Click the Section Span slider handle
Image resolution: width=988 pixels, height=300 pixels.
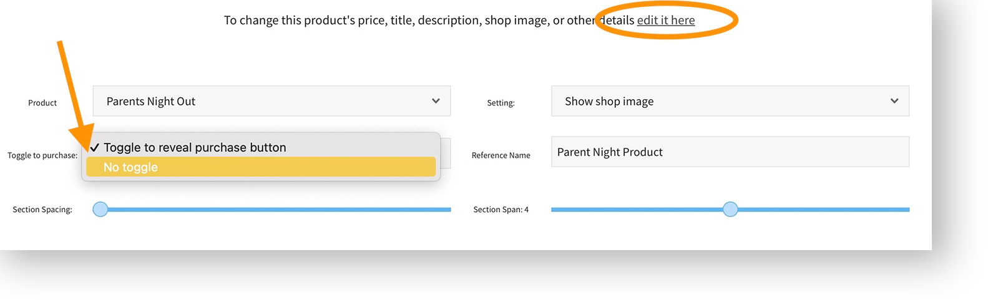click(730, 210)
